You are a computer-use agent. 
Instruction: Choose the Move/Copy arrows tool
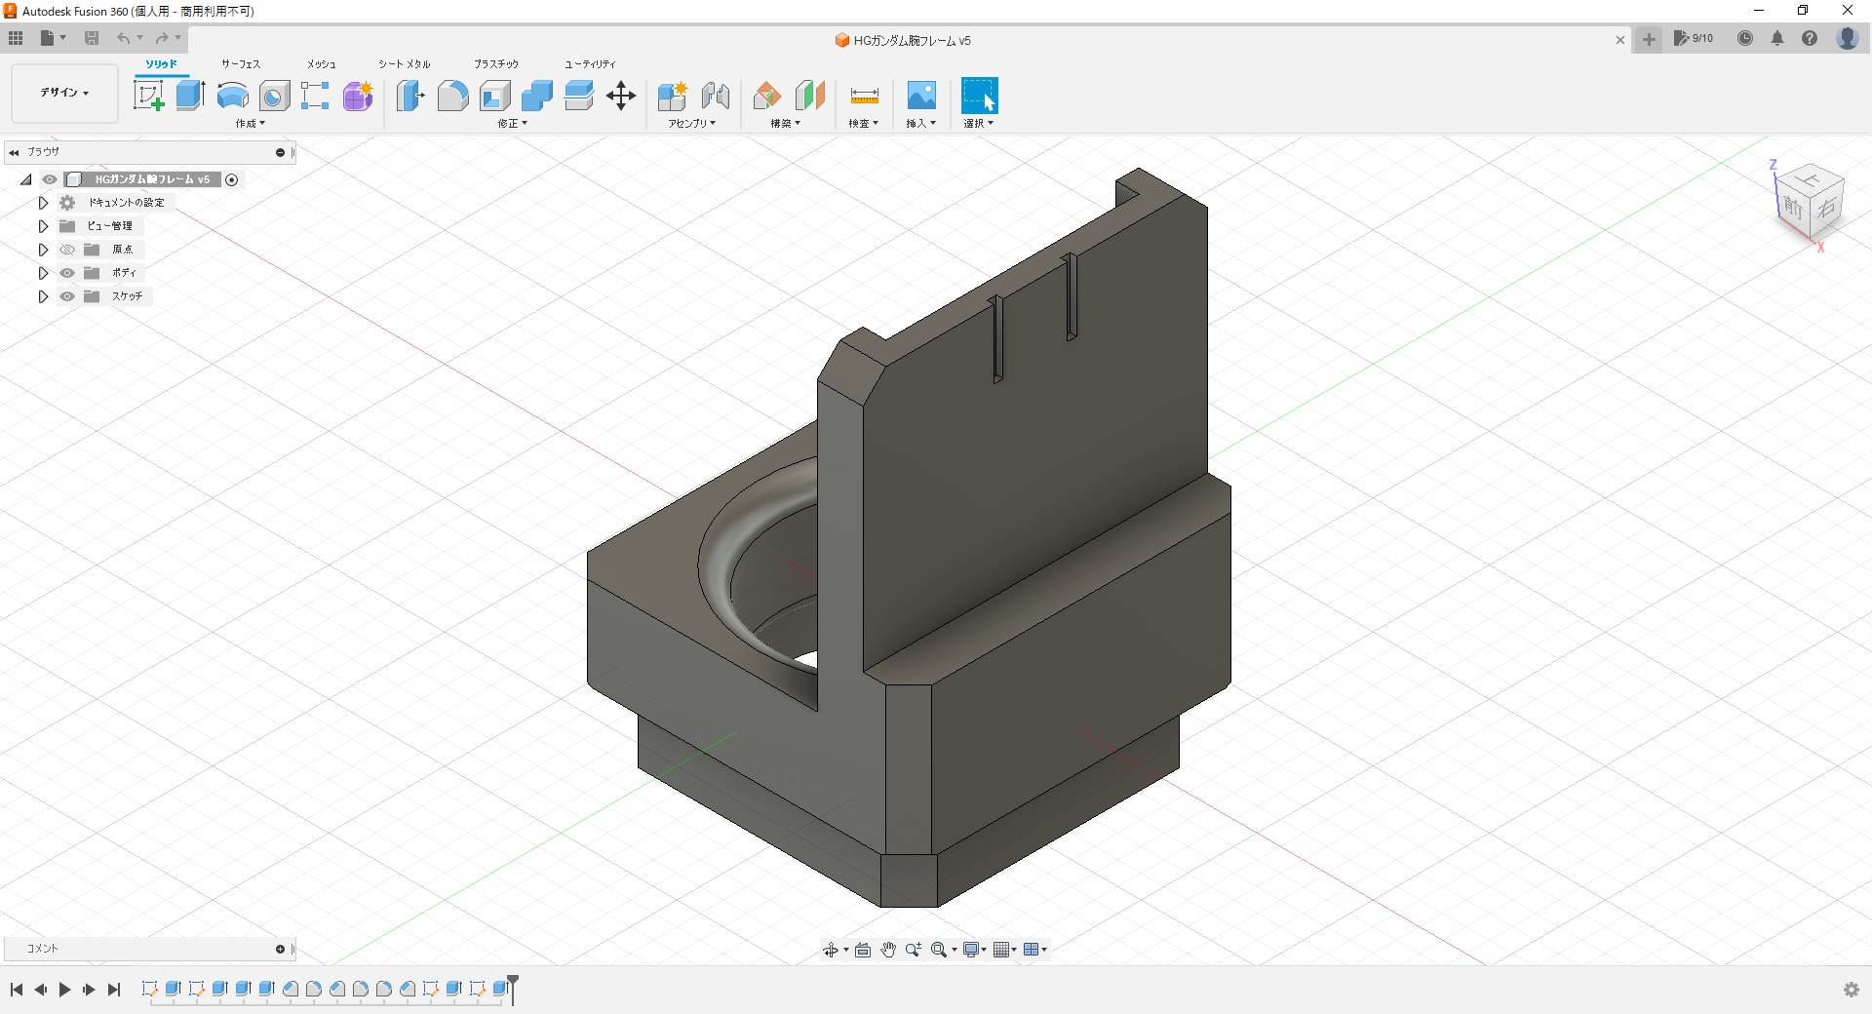[621, 96]
